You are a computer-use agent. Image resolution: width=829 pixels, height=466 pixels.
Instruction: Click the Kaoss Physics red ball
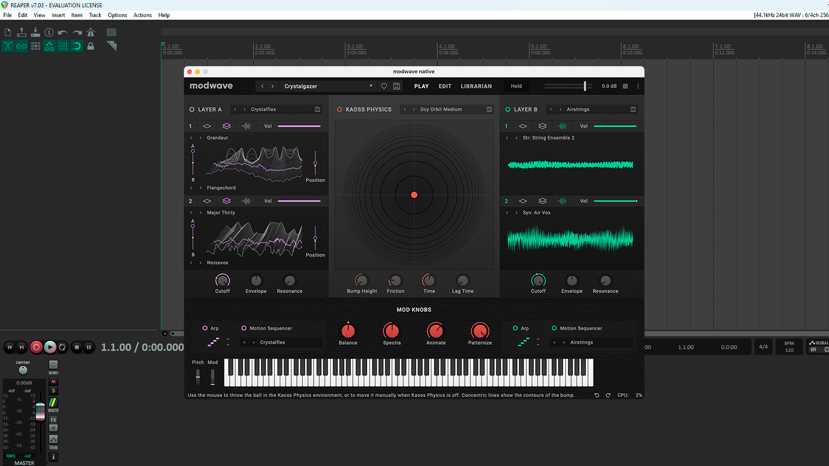[x=414, y=195]
